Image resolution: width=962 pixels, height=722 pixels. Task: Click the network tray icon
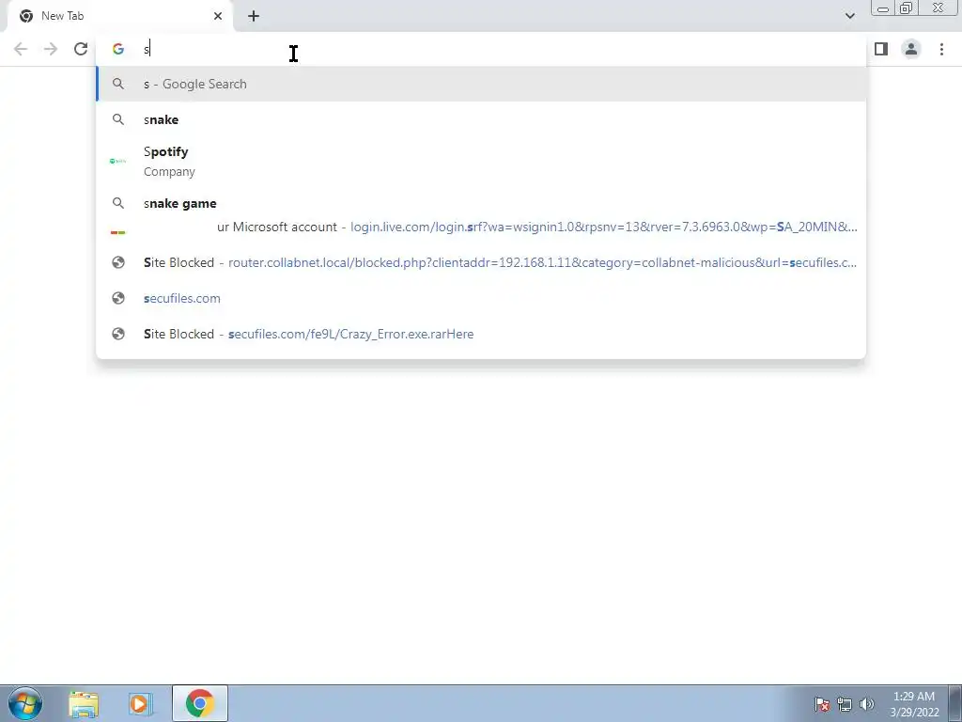[x=845, y=704]
